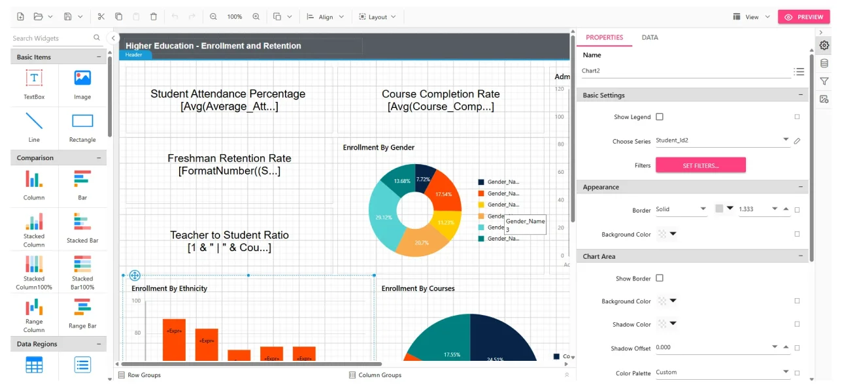Zoom out using minus magnifier
This screenshot has height=387, width=842.
[x=213, y=16]
